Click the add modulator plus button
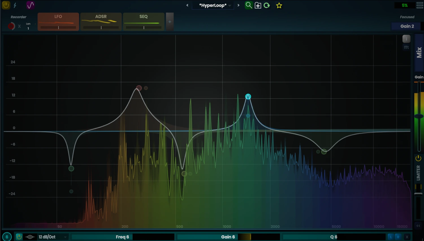This screenshot has height=241, width=424. [170, 22]
